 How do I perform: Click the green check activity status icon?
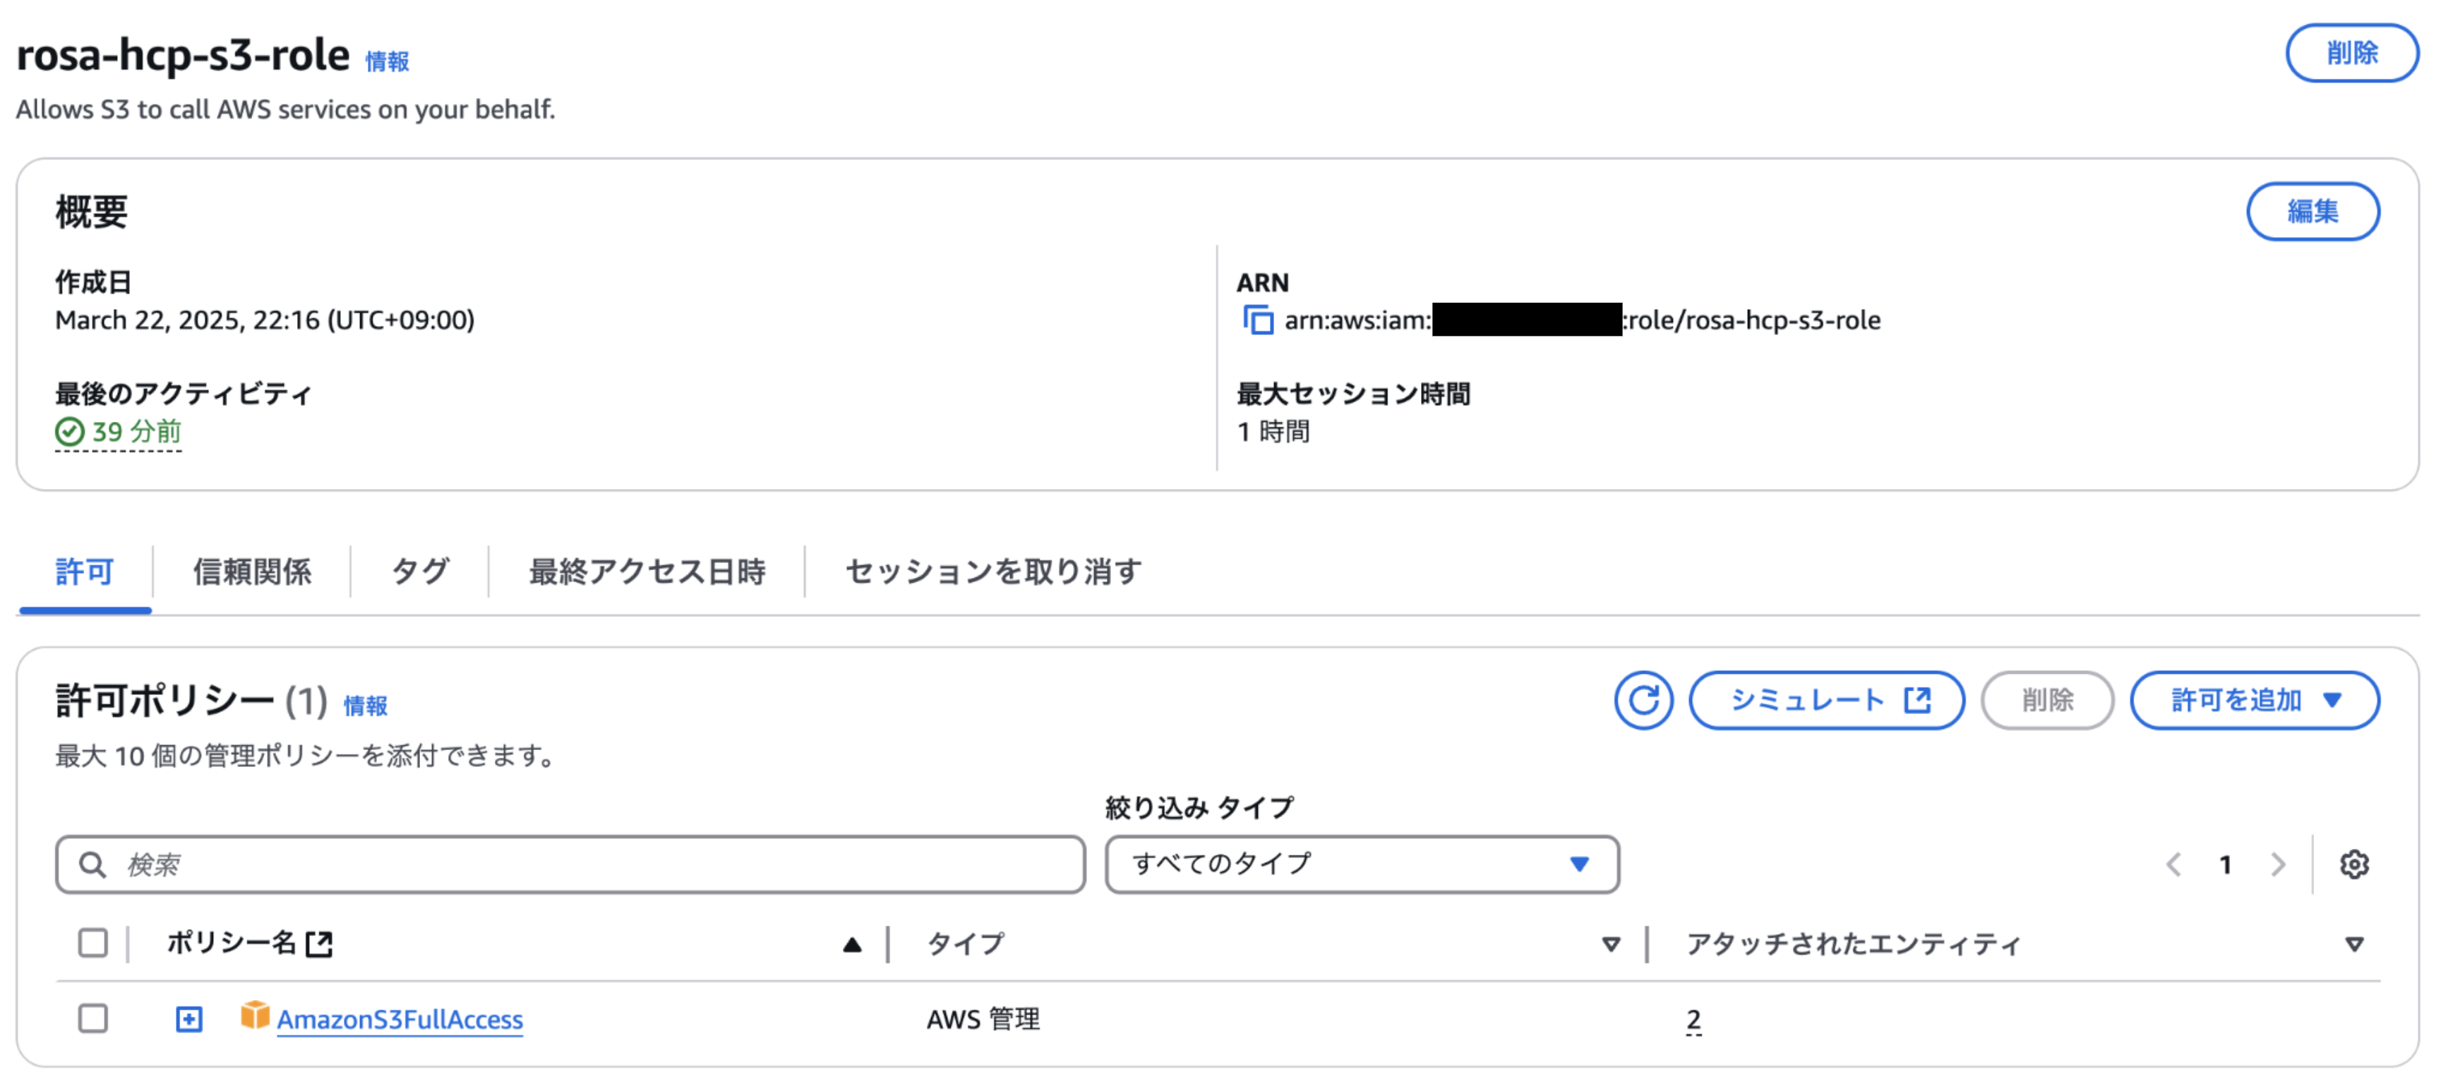70,432
